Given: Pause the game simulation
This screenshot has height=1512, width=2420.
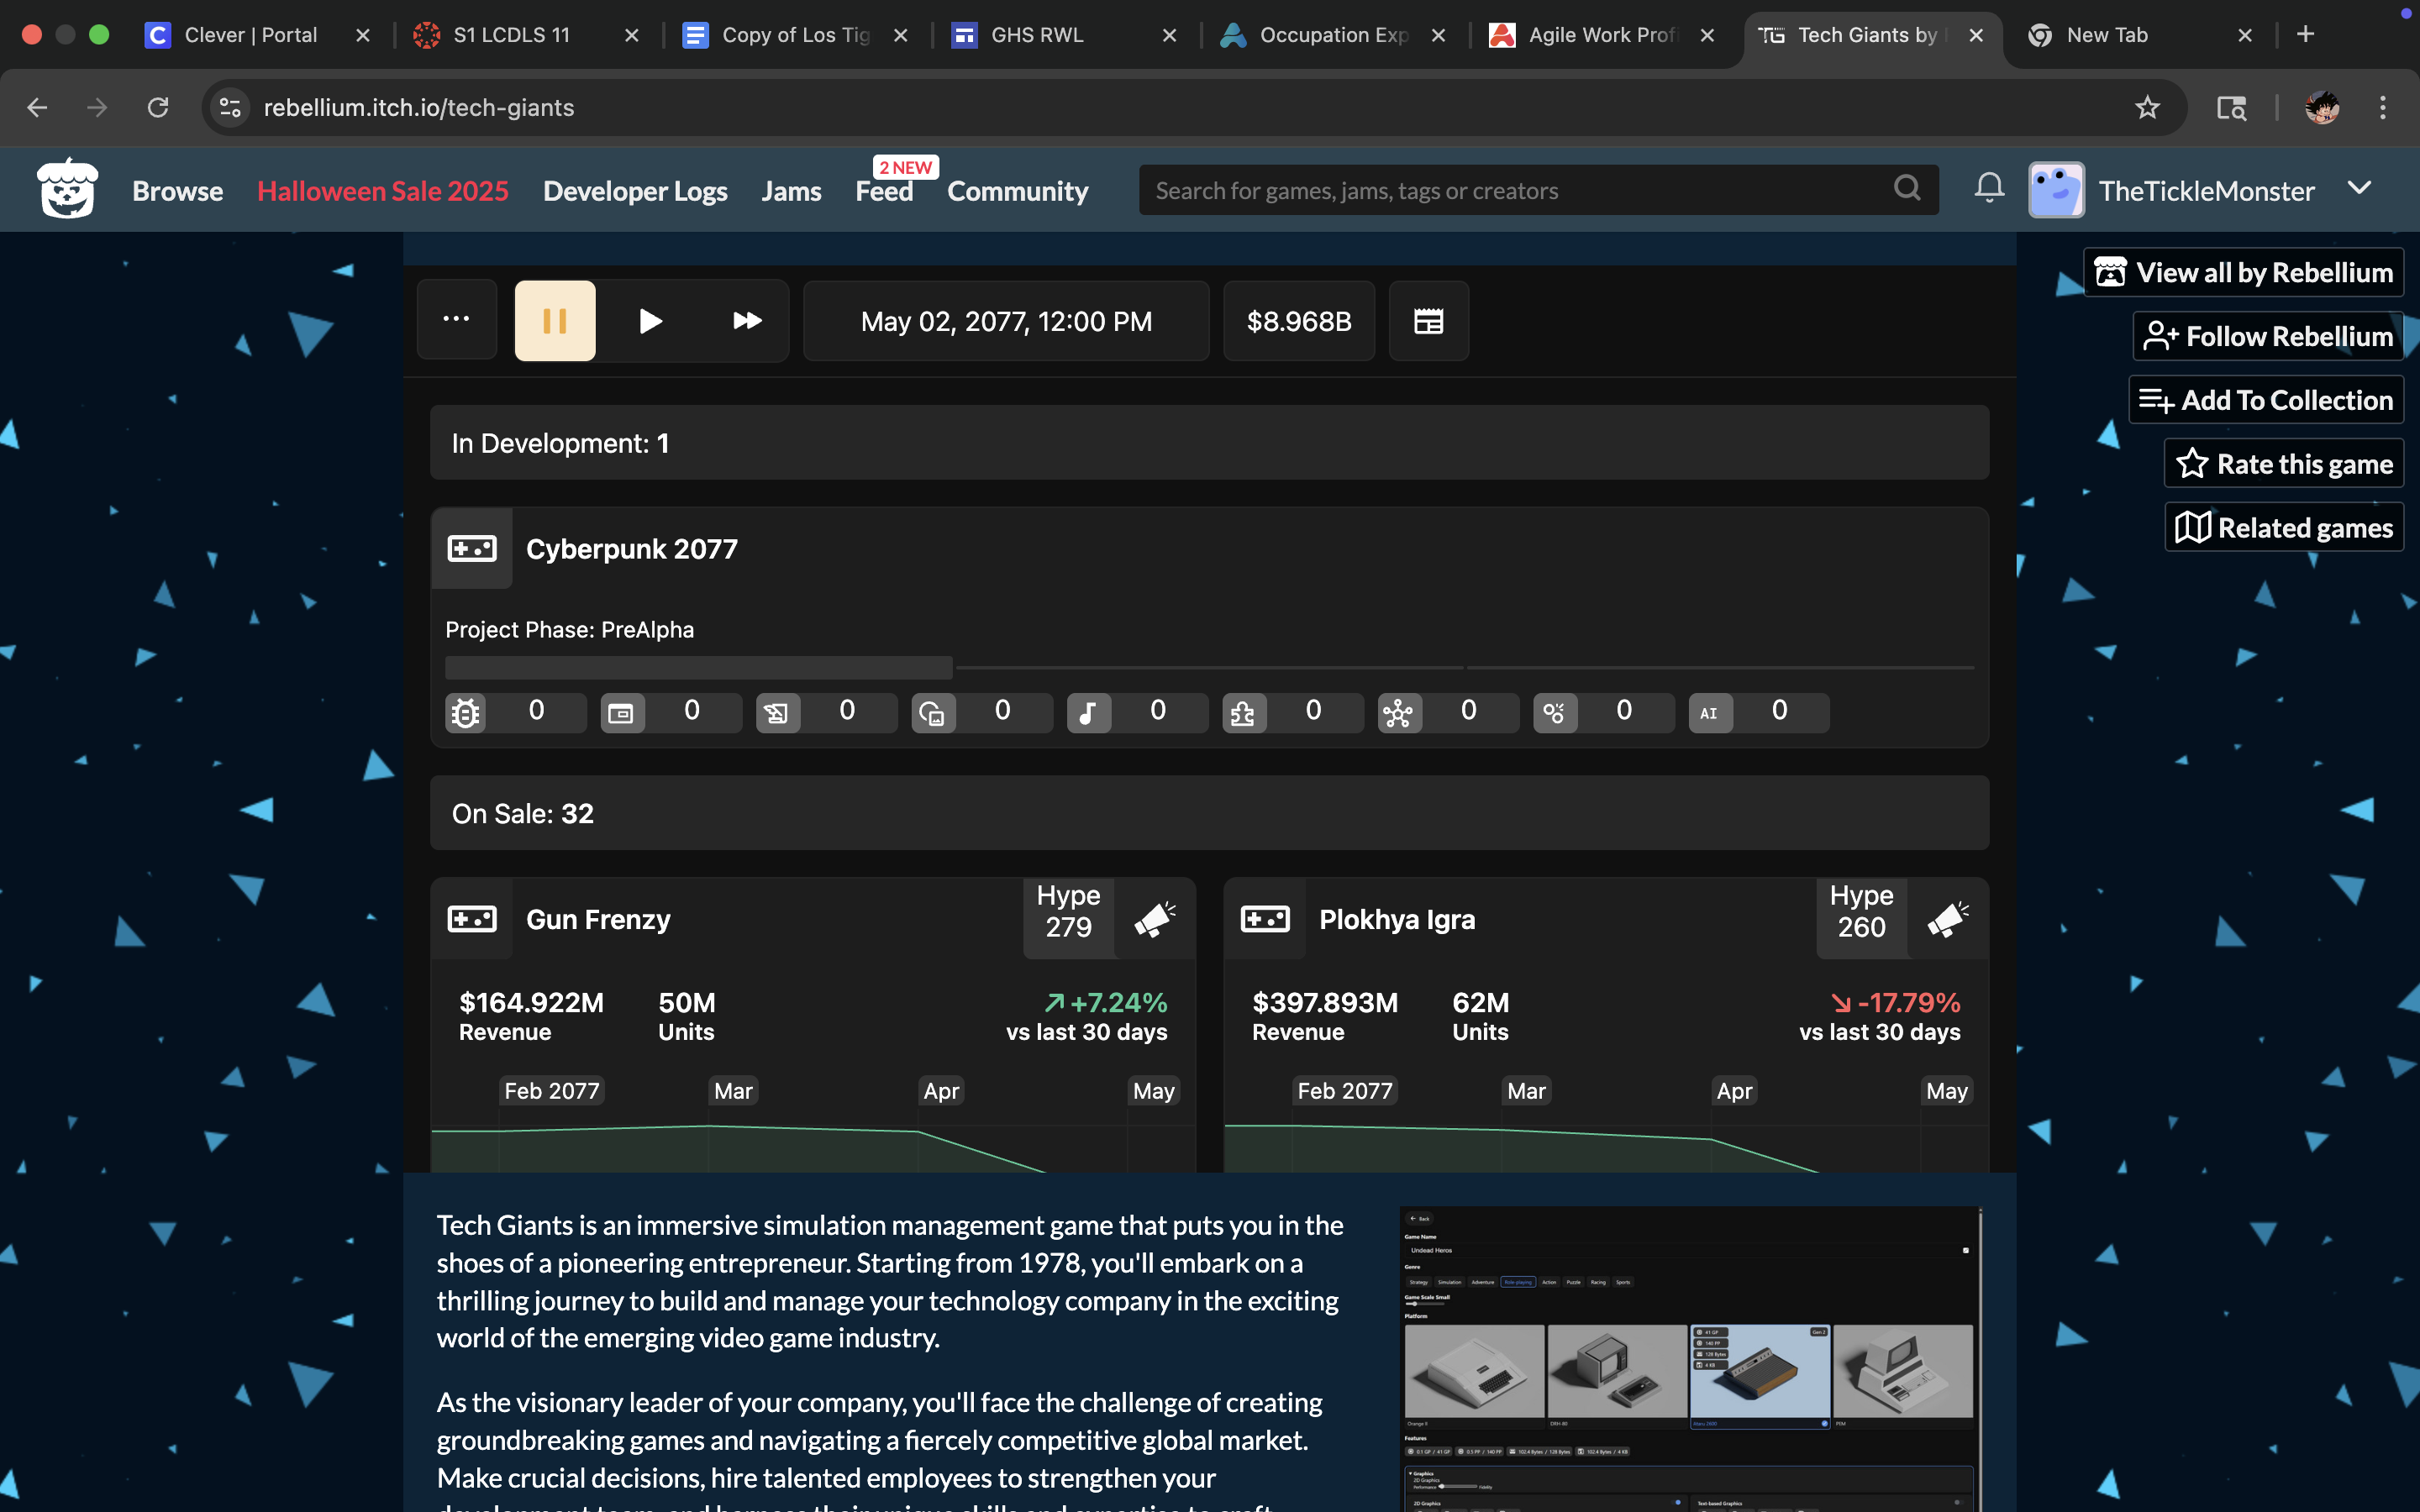Looking at the screenshot, I should (x=555, y=321).
